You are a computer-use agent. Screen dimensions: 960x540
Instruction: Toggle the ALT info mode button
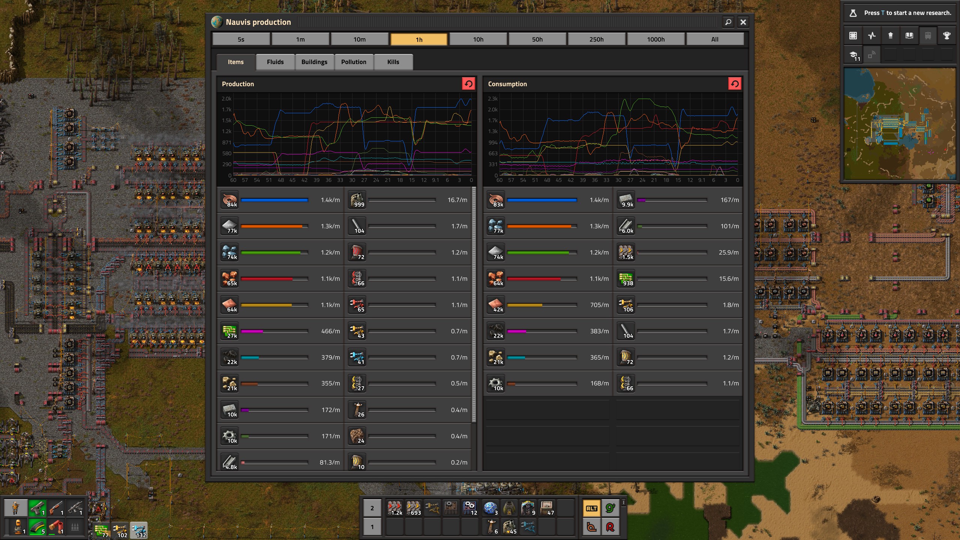591,508
